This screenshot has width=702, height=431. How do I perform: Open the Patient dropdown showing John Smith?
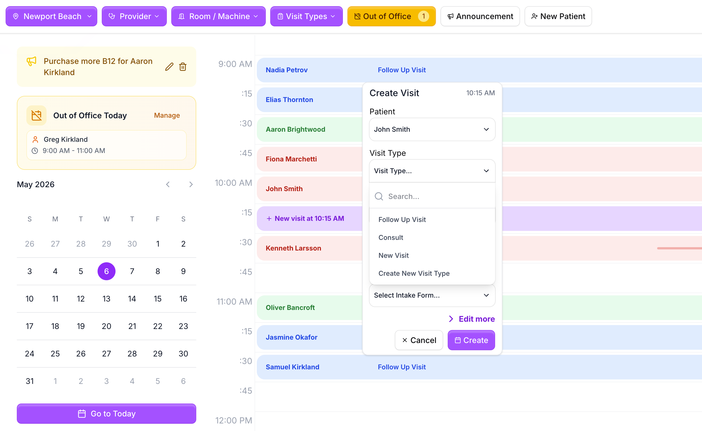(432, 129)
